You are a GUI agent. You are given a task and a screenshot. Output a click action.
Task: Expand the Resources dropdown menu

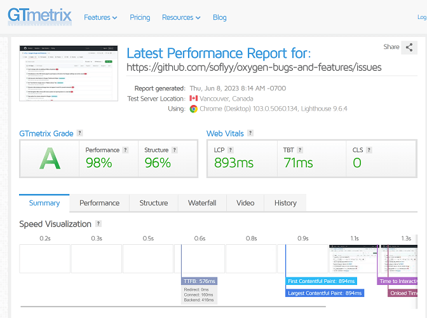181,17
